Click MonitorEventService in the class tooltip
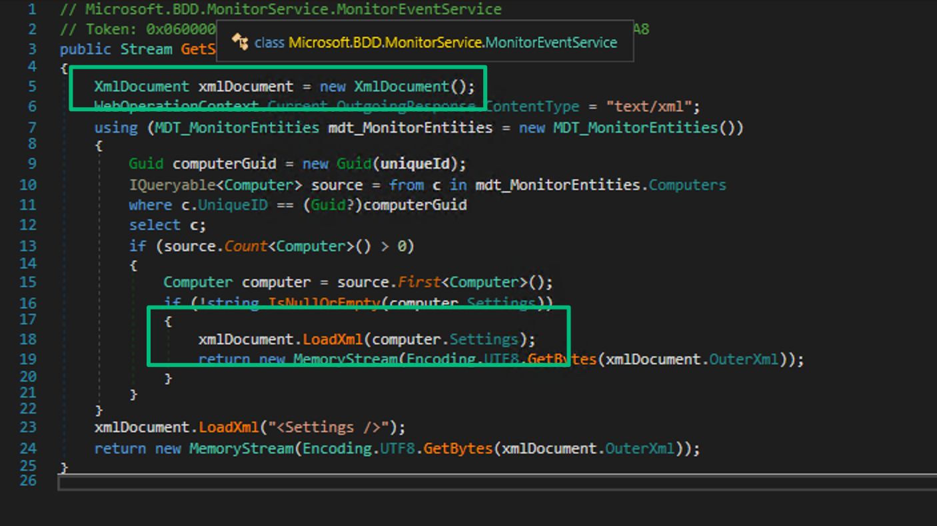 click(551, 42)
